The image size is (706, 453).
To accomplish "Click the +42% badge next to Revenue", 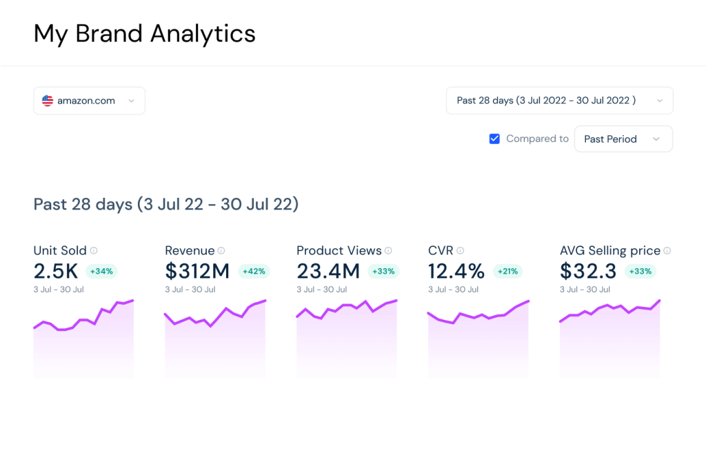I will coord(254,271).
